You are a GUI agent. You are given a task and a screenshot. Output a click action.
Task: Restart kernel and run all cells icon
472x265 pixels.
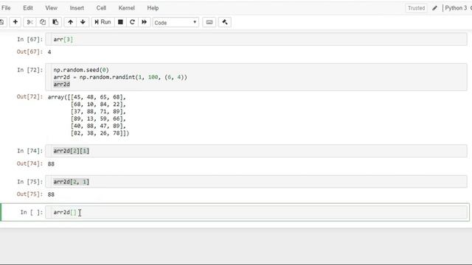pos(145,22)
